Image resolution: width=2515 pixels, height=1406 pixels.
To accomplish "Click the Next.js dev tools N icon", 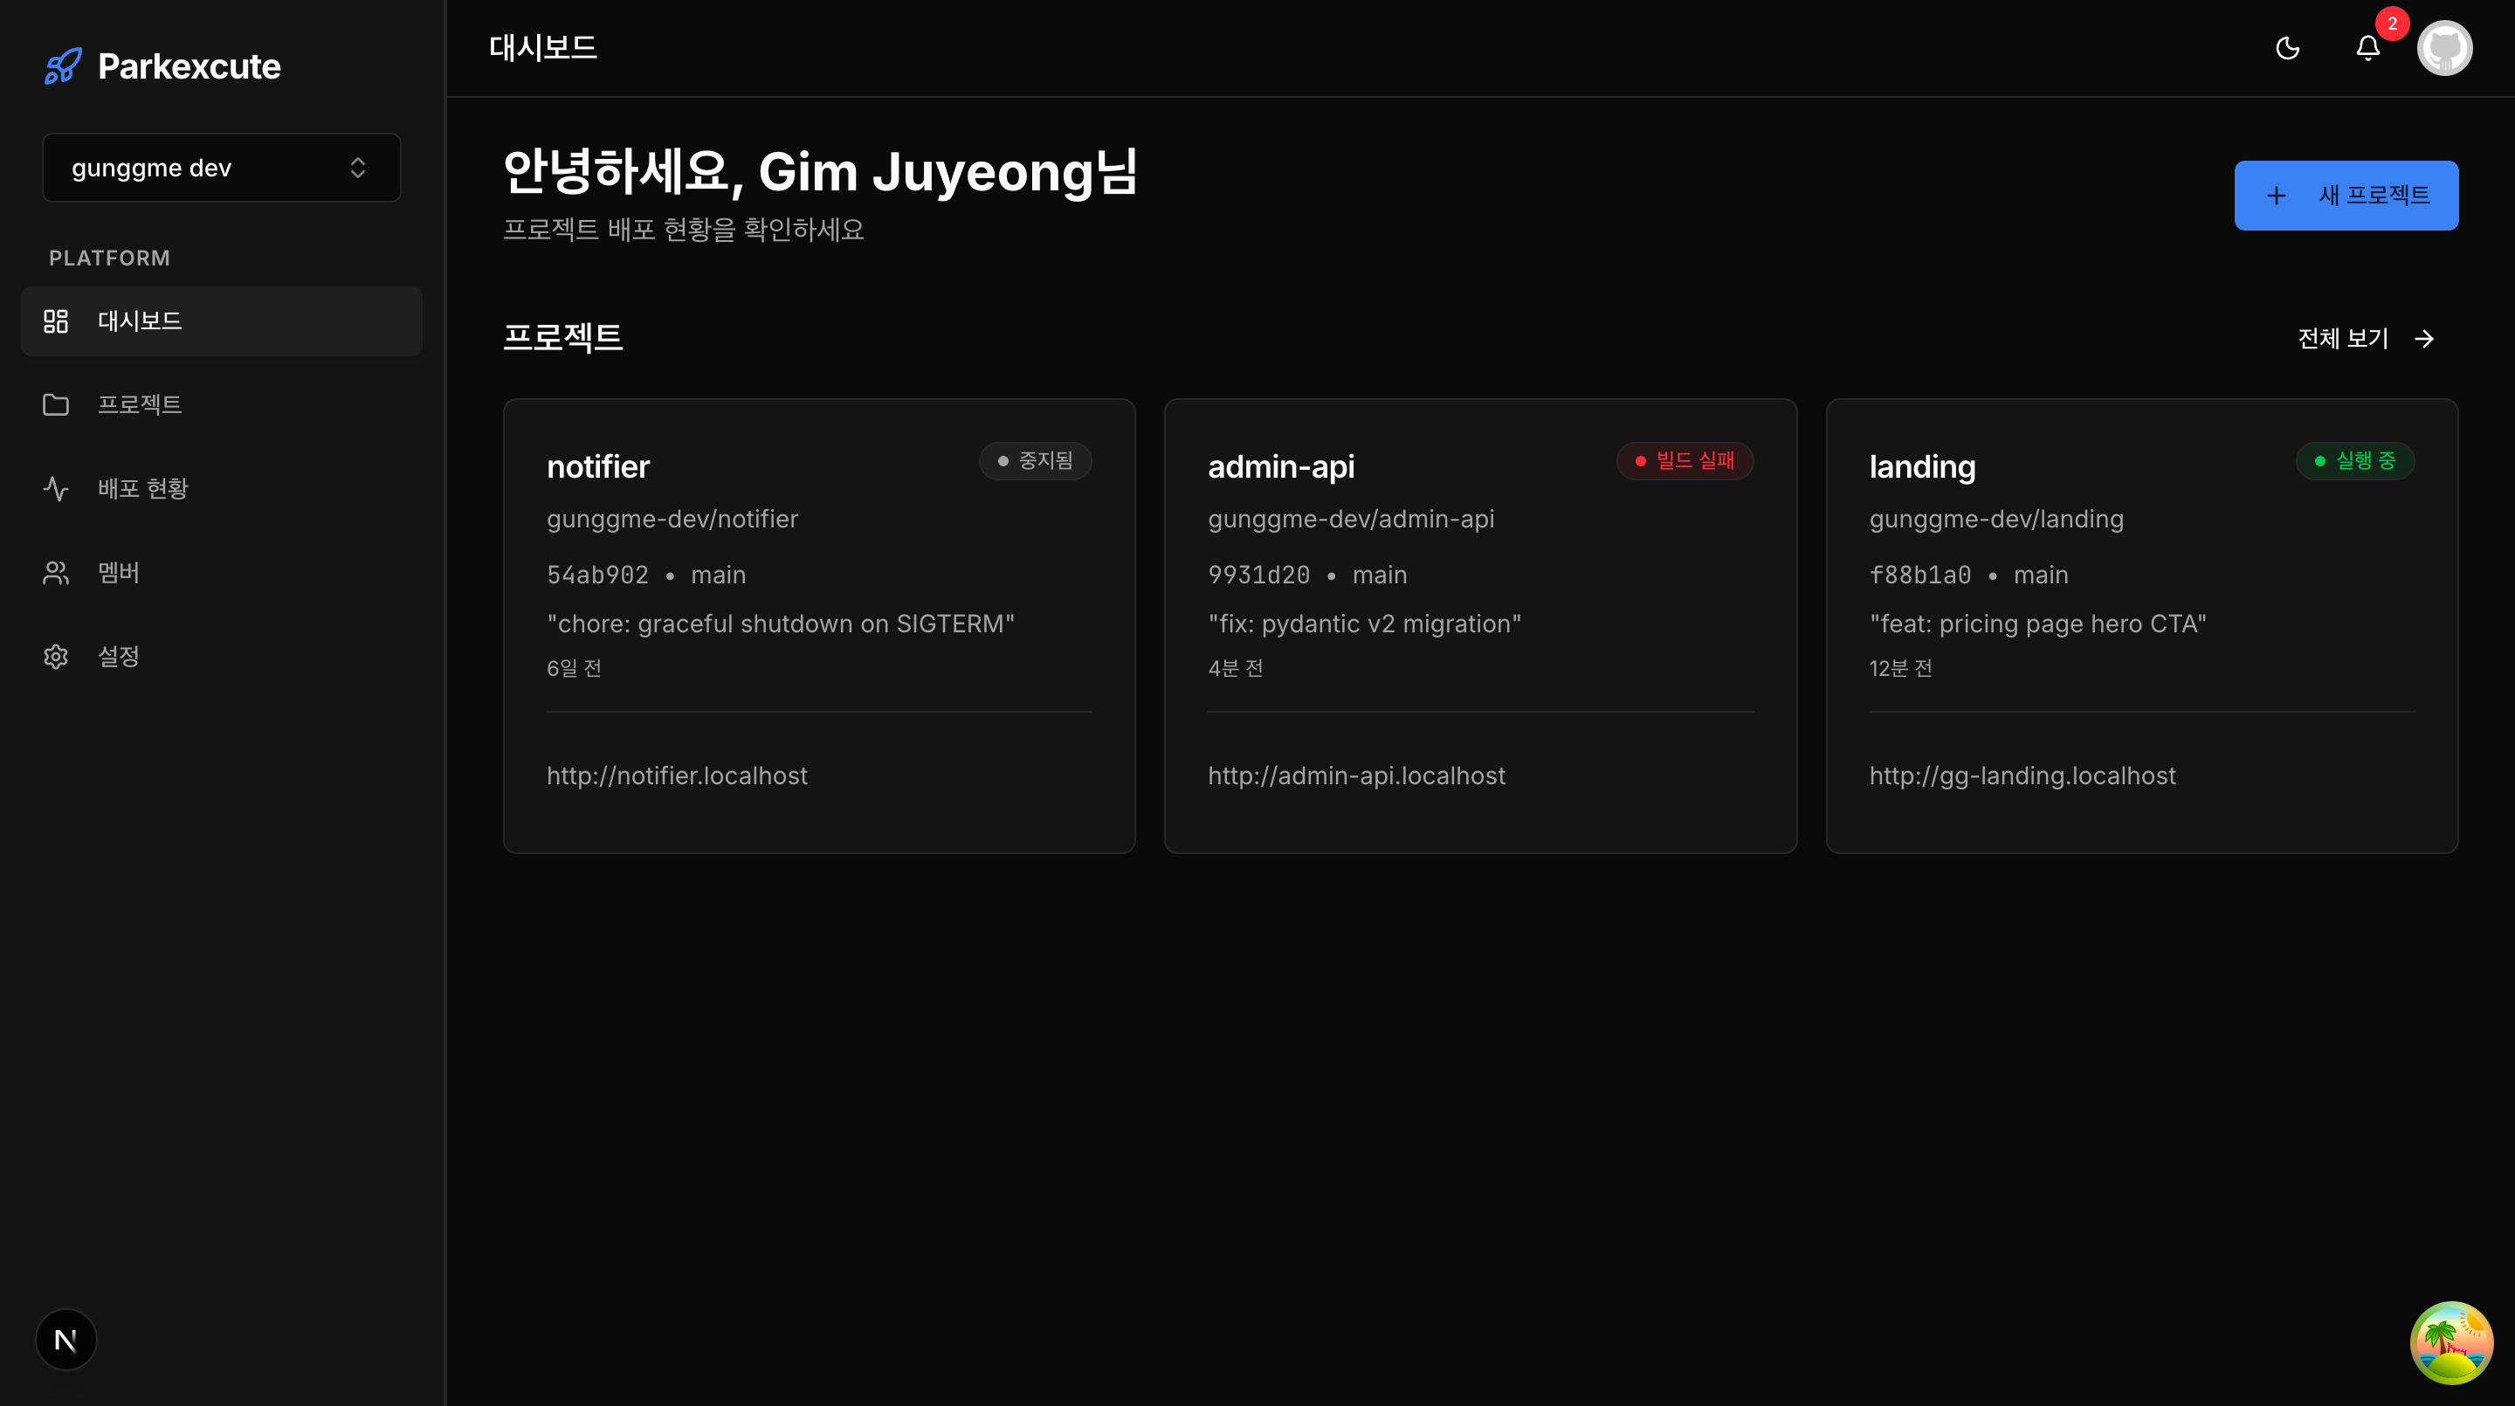I will 66,1340.
